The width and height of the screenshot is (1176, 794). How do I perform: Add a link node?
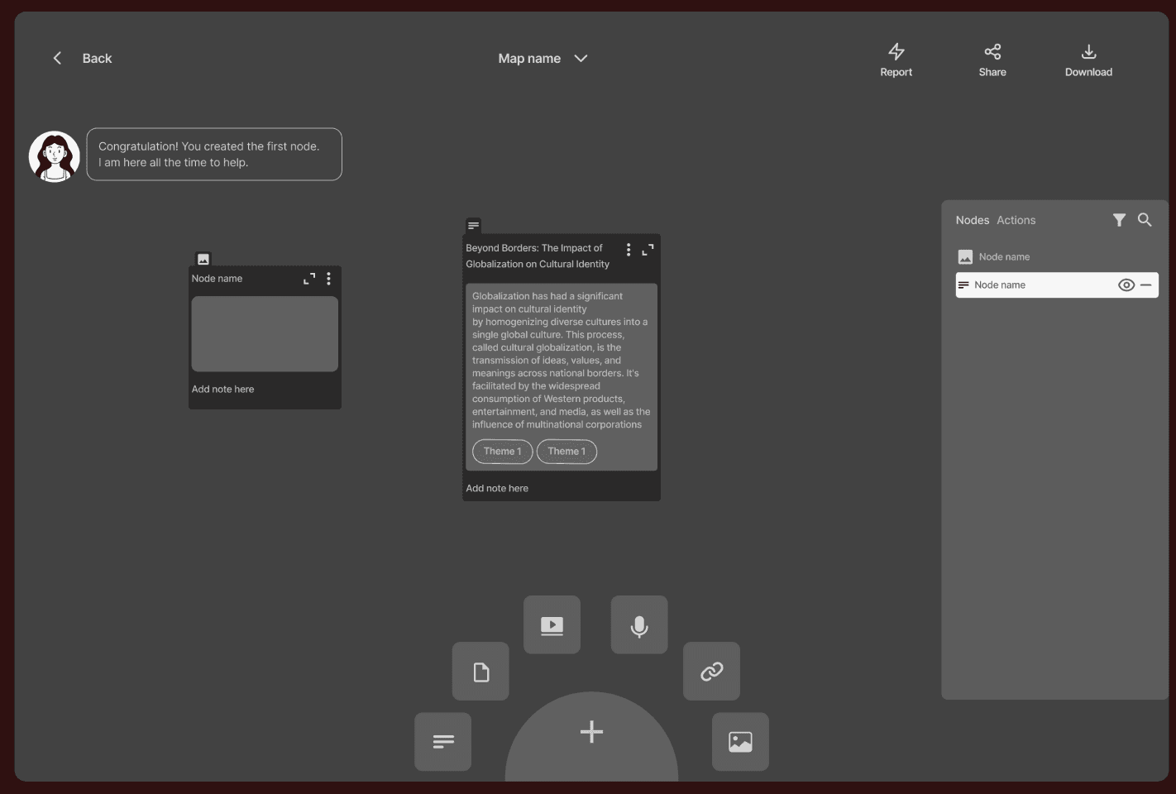tap(712, 672)
